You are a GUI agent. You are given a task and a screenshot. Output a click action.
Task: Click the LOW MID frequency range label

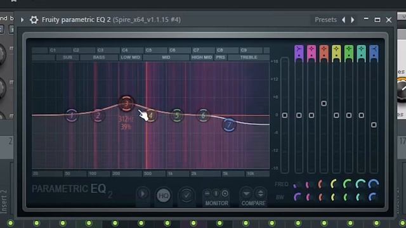(130, 58)
